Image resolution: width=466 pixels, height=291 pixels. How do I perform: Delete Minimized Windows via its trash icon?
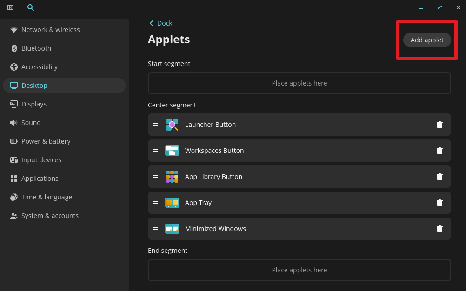[x=439, y=229]
